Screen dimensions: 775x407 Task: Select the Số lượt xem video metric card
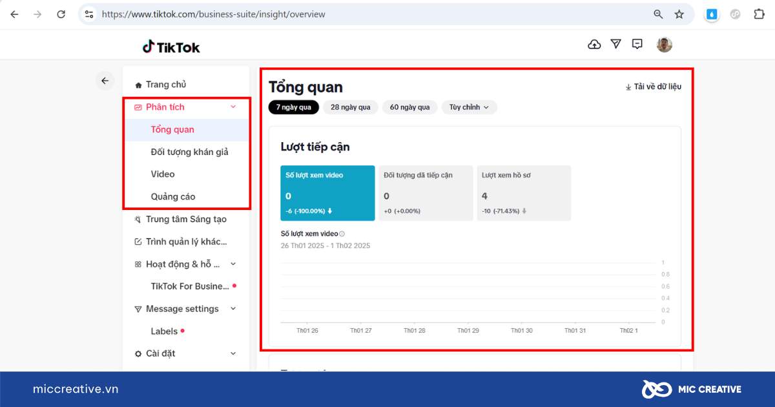coord(327,193)
